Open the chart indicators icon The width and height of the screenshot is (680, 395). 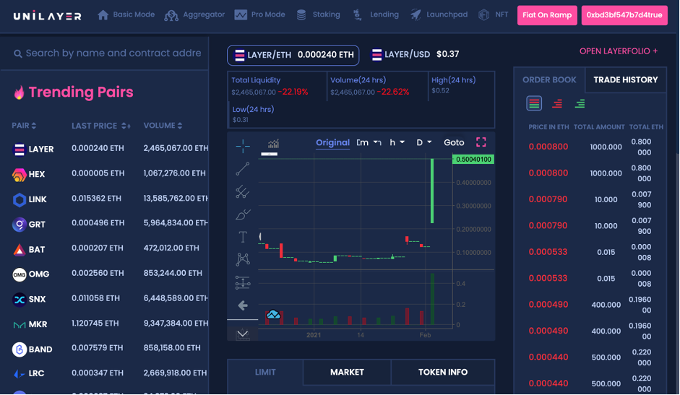click(273, 143)
